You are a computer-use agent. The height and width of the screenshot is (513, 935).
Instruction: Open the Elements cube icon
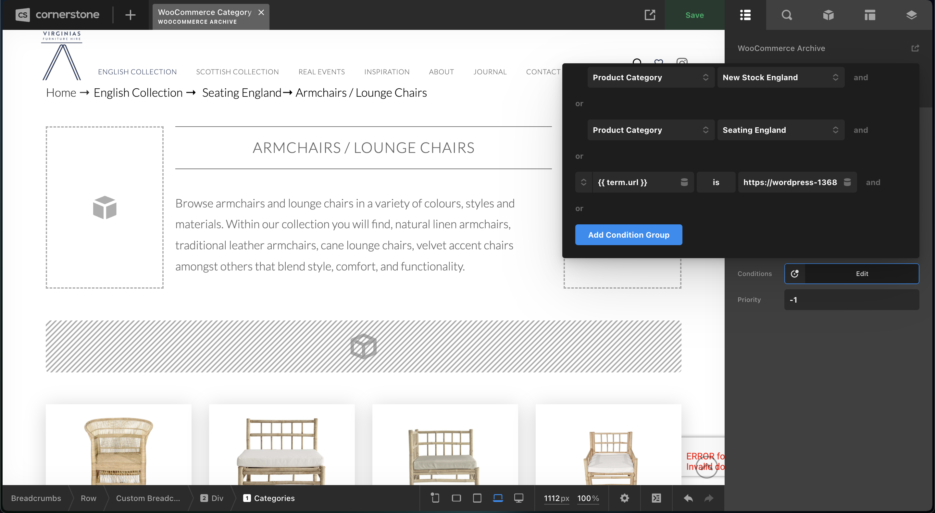pos(828,15)
